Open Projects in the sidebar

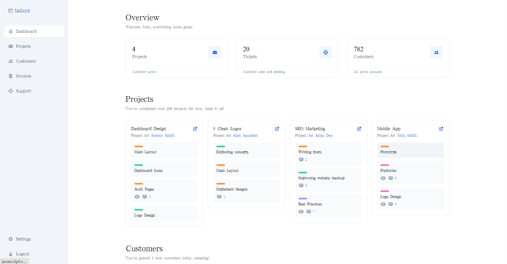[34, 46]
